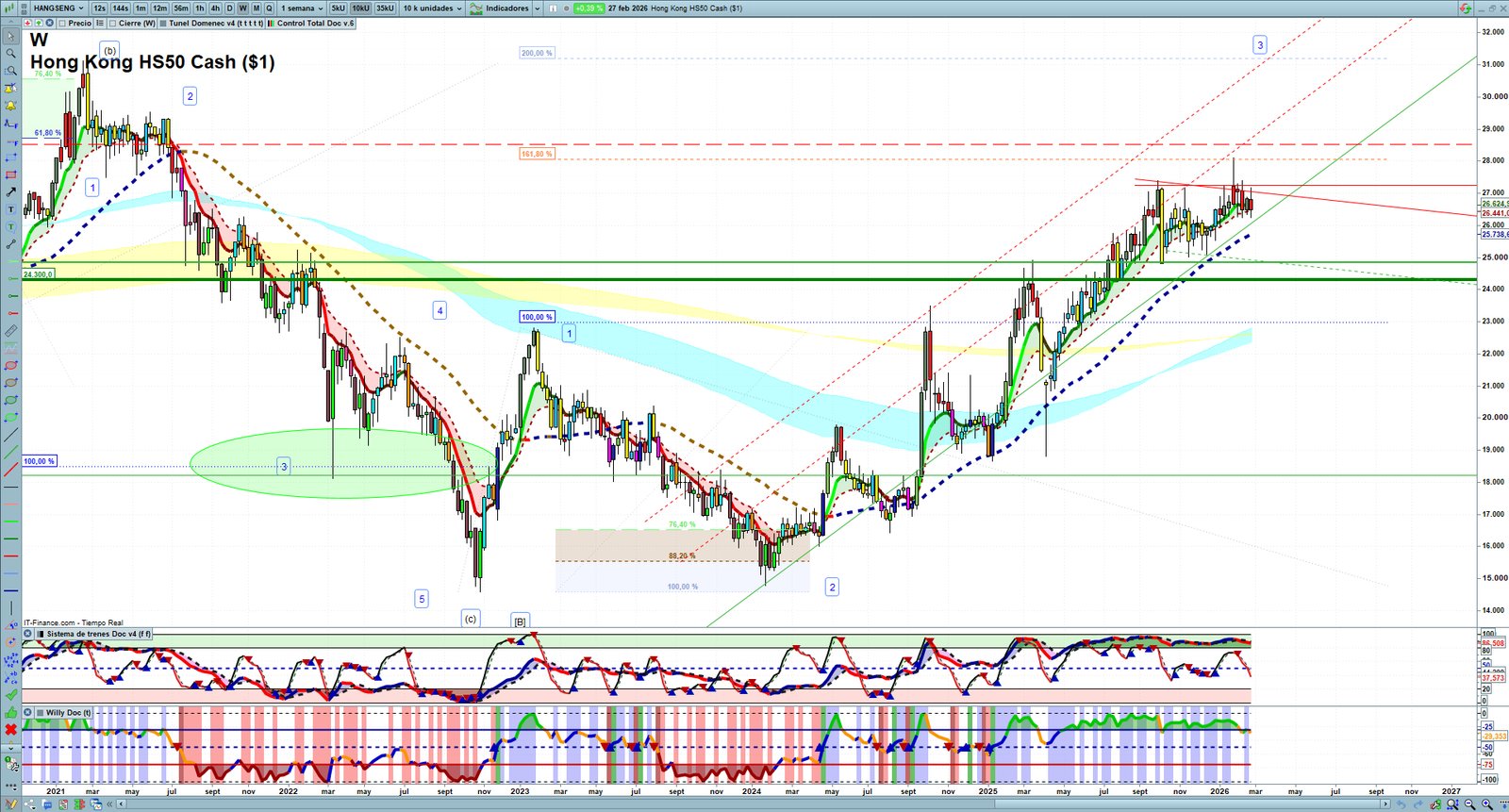The width and height of the screenshot is (1509, 812).
Task: Select the dark green horizontal line swatch
Action: pyautogui.click(x=10, y=539)
